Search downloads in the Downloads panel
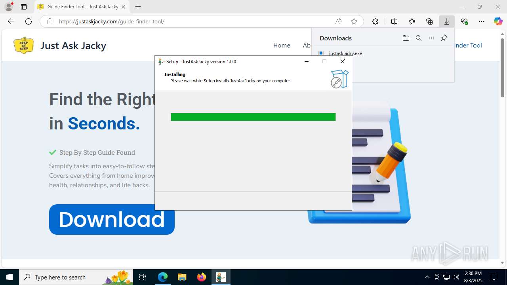Image resolution: width=507 pixels, height=285 pixels. pyautogui.click(x=419, y=38)
